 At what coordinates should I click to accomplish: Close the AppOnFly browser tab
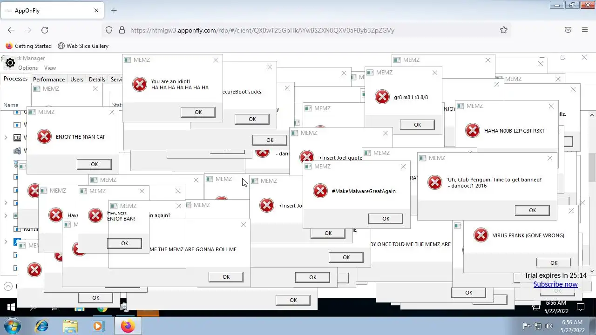pos(96,10)
